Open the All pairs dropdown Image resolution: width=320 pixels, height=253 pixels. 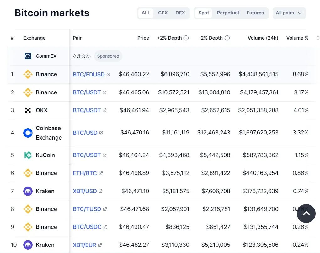[x=289, y=13]
